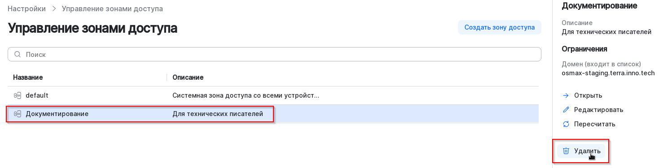Focus the Поиск search field
The image size is (659, 168).
[x=274, y=54]
